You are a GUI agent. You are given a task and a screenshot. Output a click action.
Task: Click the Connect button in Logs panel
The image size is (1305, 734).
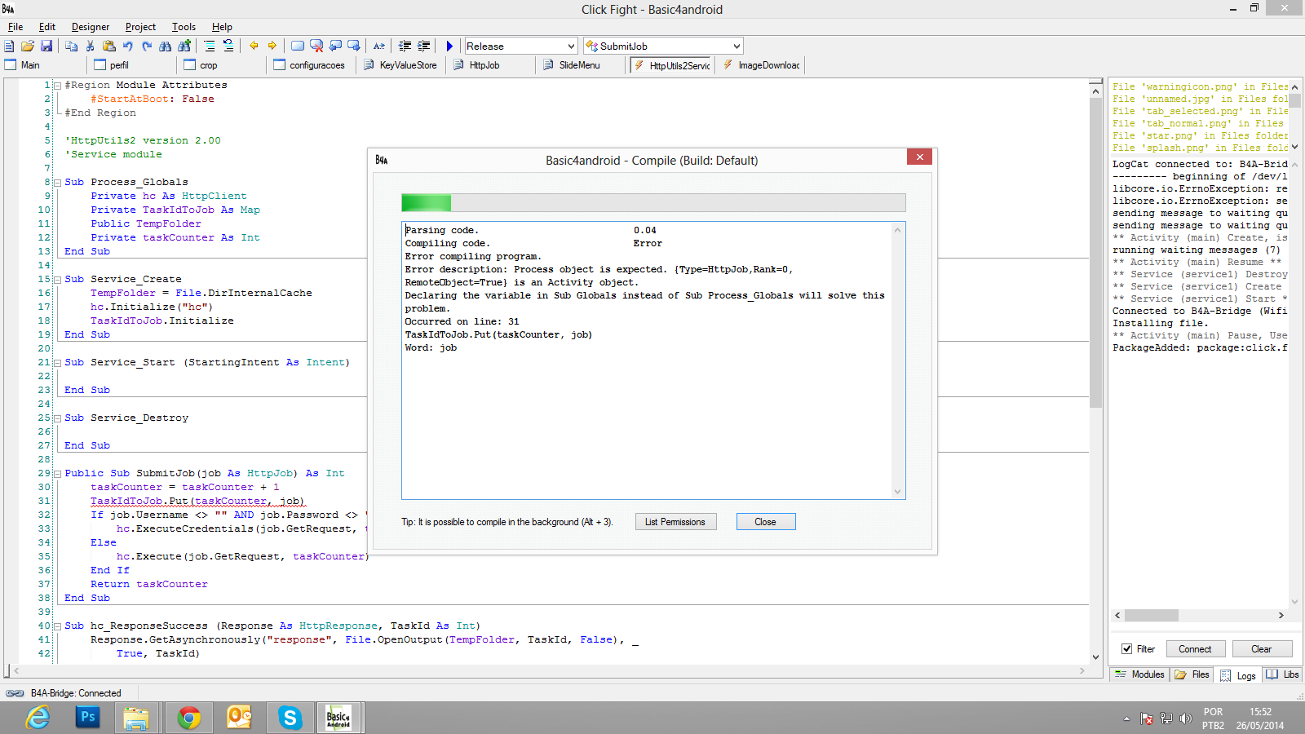[1196, 649]
